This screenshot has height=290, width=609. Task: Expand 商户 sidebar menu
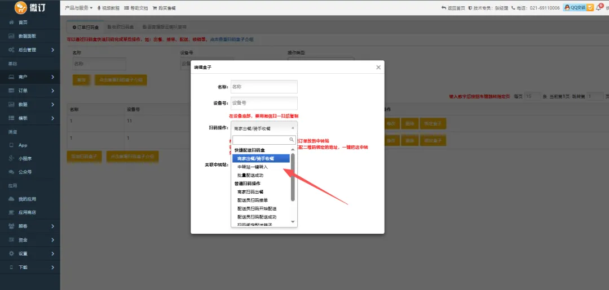pos(30,77)
